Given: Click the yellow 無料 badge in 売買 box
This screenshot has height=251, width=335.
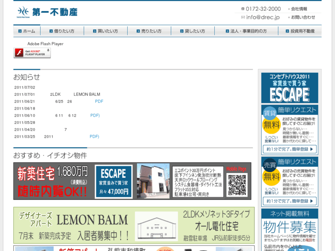Looking at the screenshot, I should [x=271, y=177].
